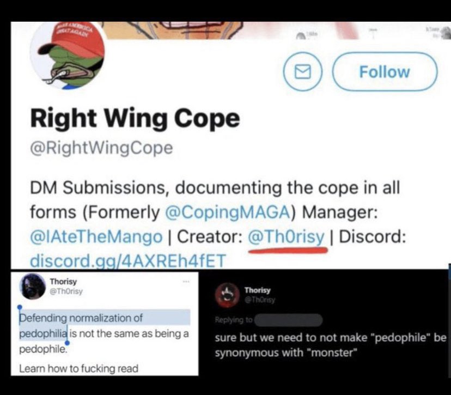Screen dimensions: 451x395
Task: Open the discord.gg/4AXREh4fET invite link
Action: point(128,260)
